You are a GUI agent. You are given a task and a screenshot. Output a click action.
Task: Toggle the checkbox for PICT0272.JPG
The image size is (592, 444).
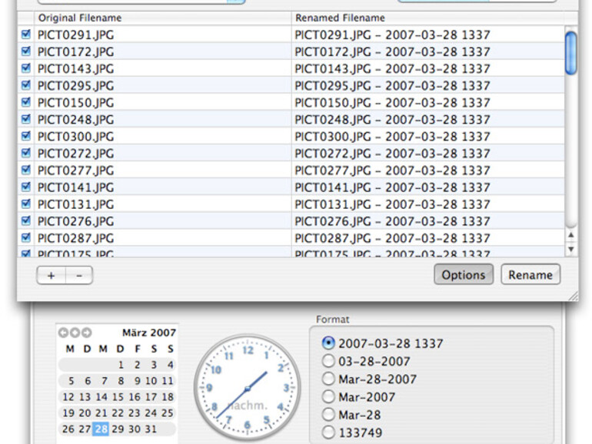tap(25, 153)
